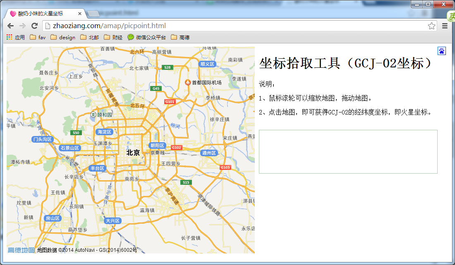Click the browser forward arrow
The width and height of the screenshot is (455, 265).
pos(22,26)
